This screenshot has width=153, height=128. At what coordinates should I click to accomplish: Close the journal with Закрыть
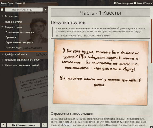tap(147, 3)
